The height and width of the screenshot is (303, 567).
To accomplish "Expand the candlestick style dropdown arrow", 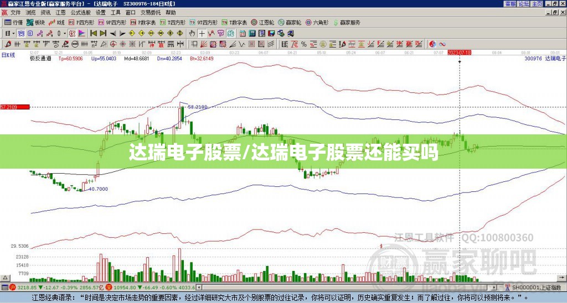I will [65, 34].
